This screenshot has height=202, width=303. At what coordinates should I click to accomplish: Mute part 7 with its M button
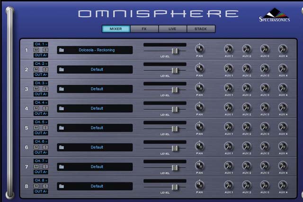(36, 166)
